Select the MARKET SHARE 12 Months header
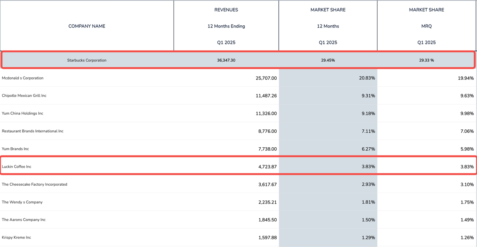The width and height of the screenshot is (477, 247). (328, 26)
